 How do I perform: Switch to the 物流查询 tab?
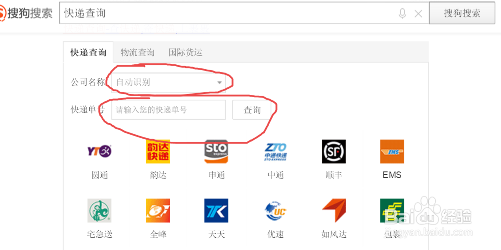pos(137,52)
